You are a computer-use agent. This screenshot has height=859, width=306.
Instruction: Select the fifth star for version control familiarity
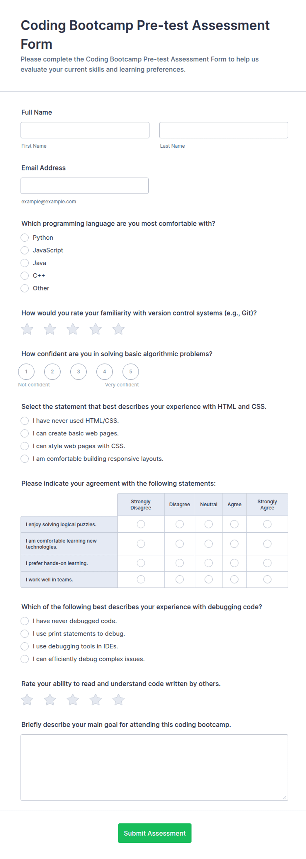click(x=118, y=329)
